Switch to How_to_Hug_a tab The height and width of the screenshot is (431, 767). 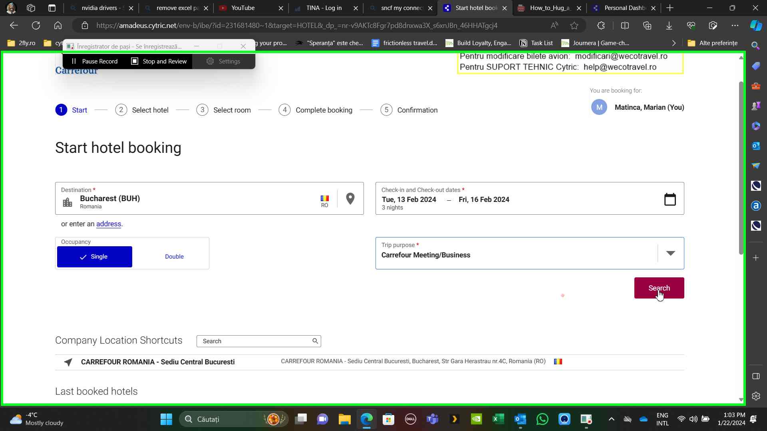click(550, 8)
